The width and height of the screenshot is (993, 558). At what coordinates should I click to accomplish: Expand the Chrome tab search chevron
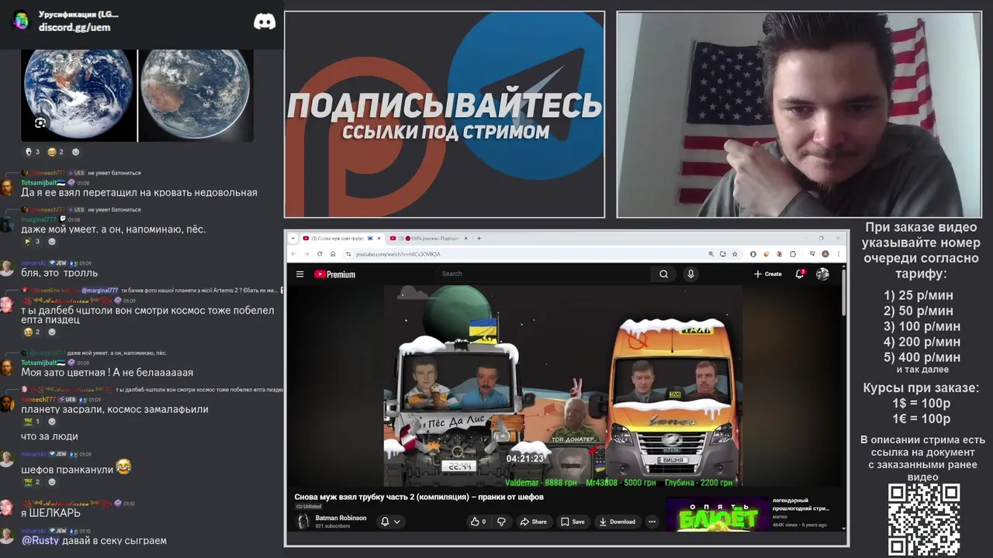[293, 238]
